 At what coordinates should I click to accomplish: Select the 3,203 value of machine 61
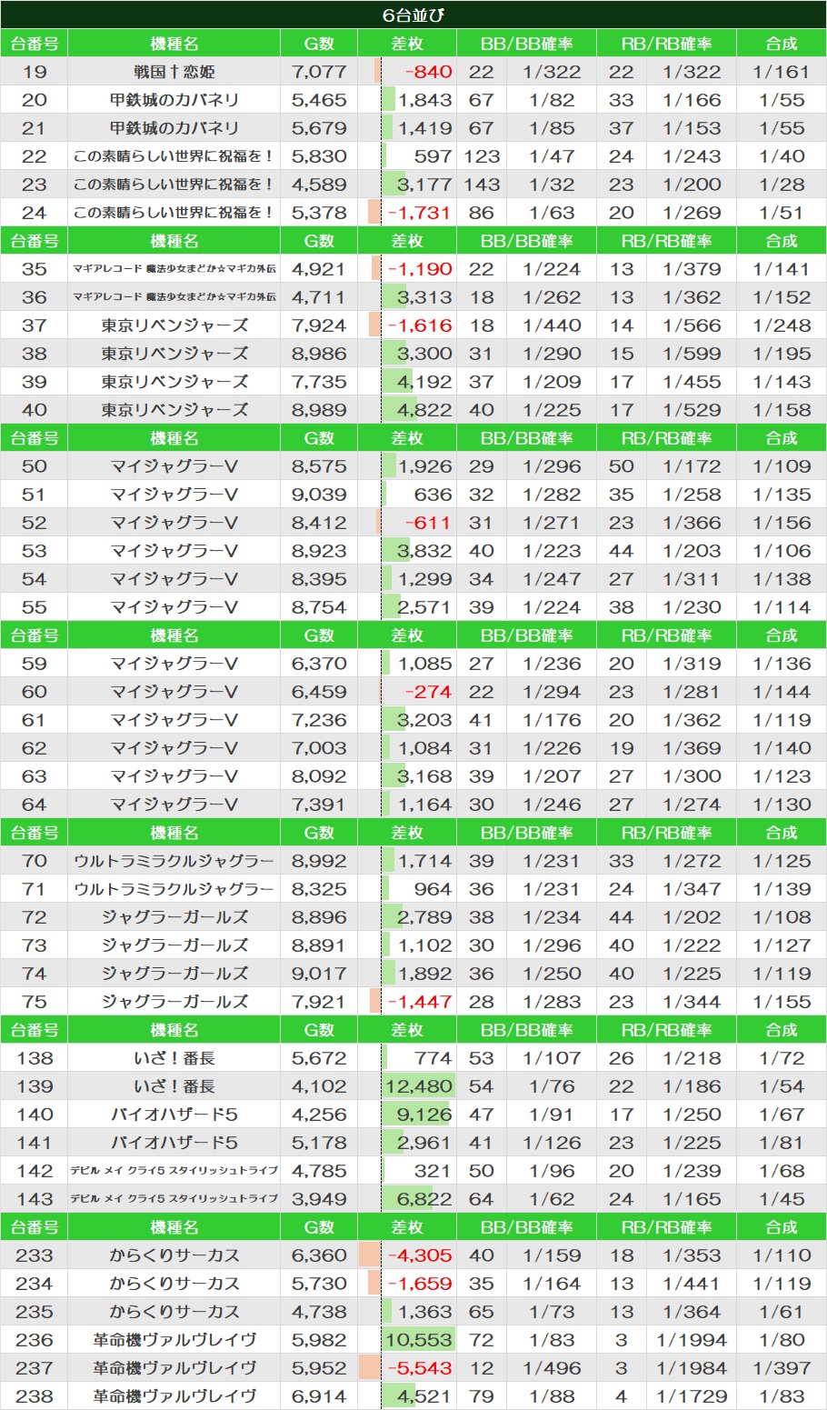tap(424, 720)
